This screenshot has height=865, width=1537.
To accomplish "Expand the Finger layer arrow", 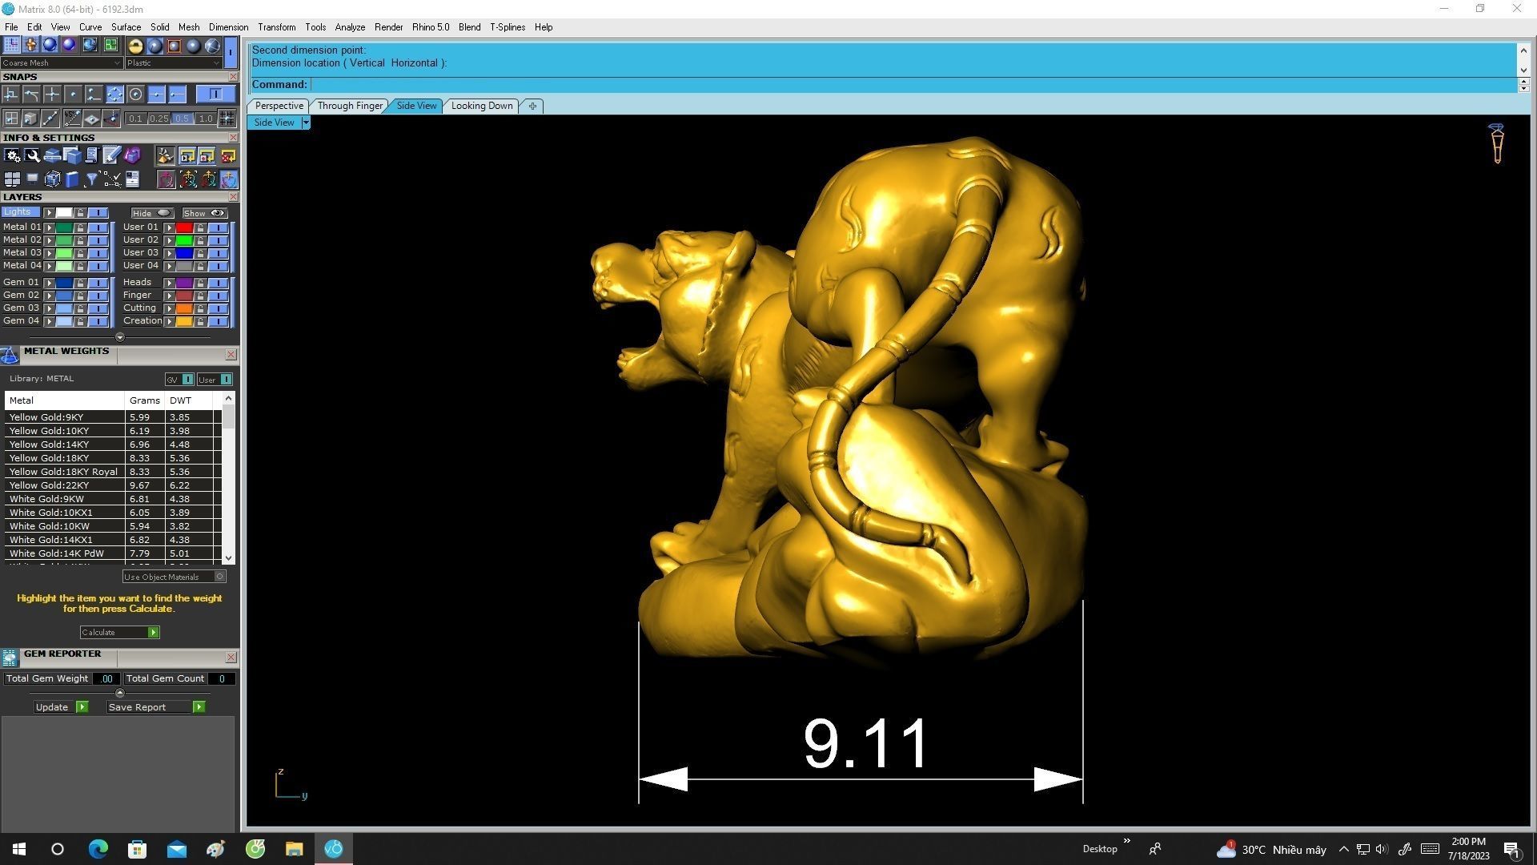I will [x=169, y=296].
